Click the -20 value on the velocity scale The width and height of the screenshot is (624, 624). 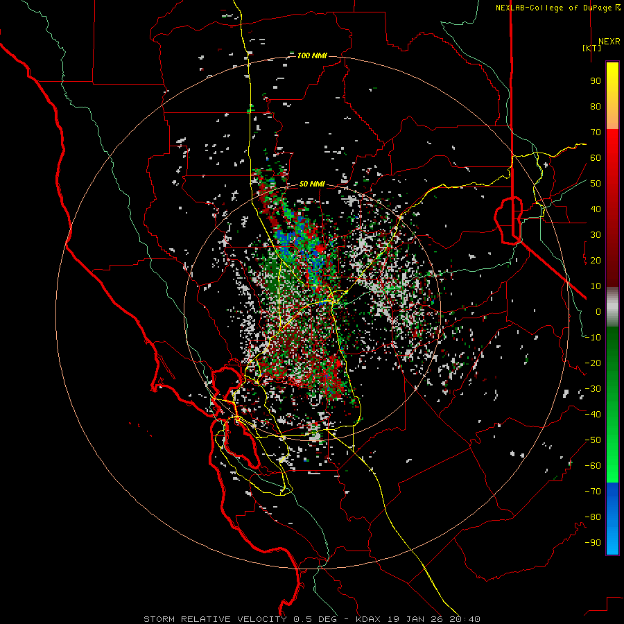[593, 363]
